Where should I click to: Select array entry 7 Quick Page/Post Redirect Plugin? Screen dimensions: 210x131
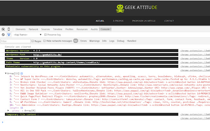(x=110, y=96)
